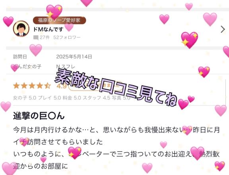Click the 素敵な口コミ見てね overlay text
This screenshot has height=175, width=229.
116,87
